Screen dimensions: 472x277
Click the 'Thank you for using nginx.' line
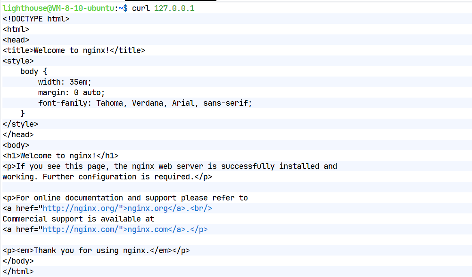tap(97, 251)
